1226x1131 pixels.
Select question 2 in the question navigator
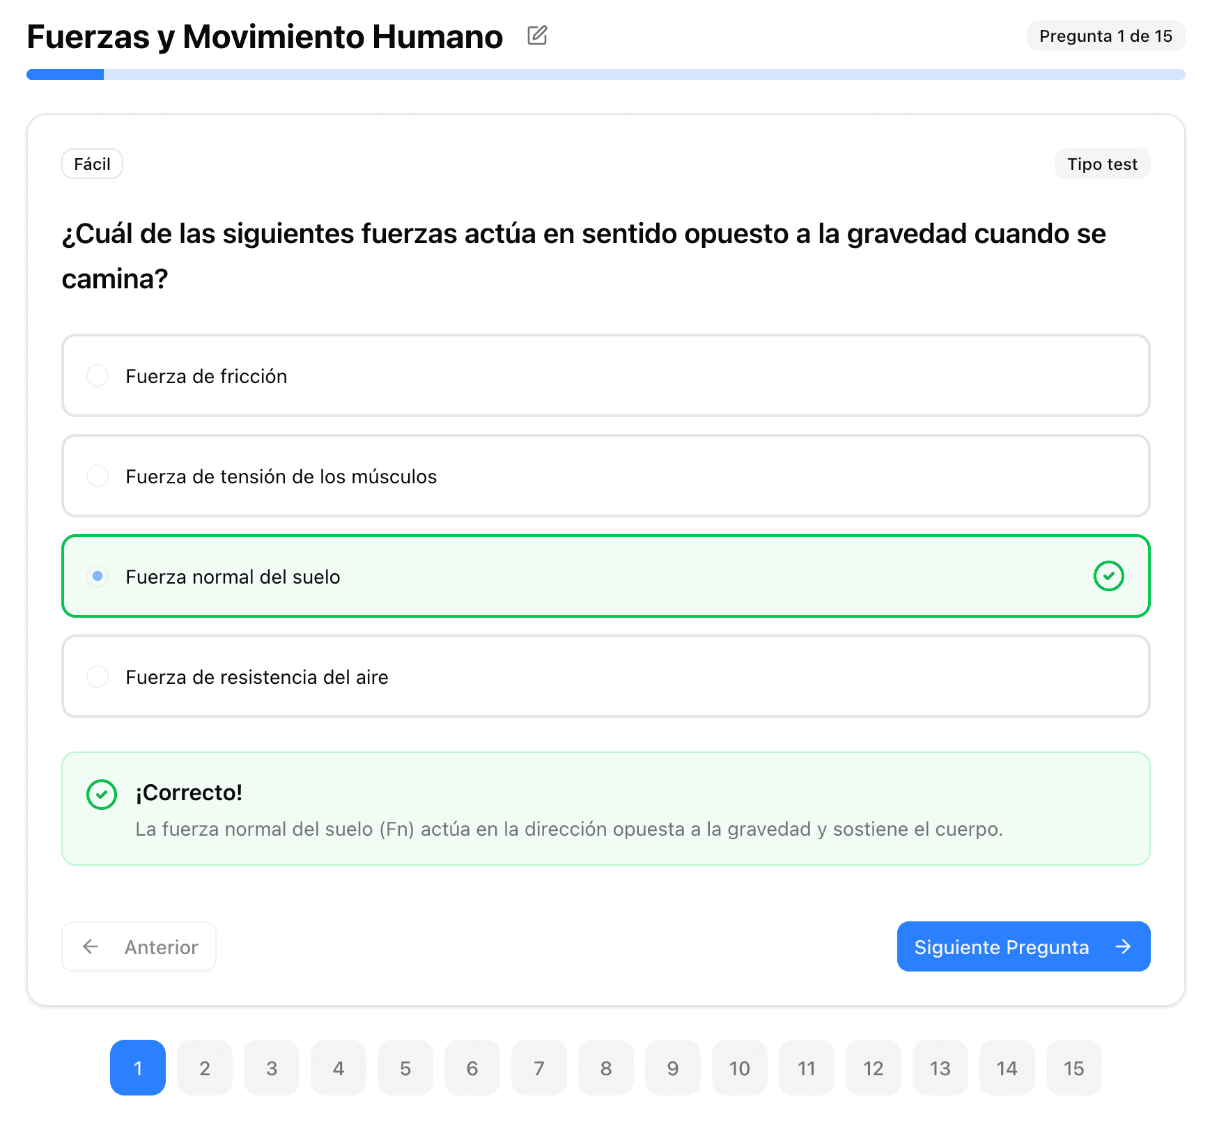(205, 1068)
